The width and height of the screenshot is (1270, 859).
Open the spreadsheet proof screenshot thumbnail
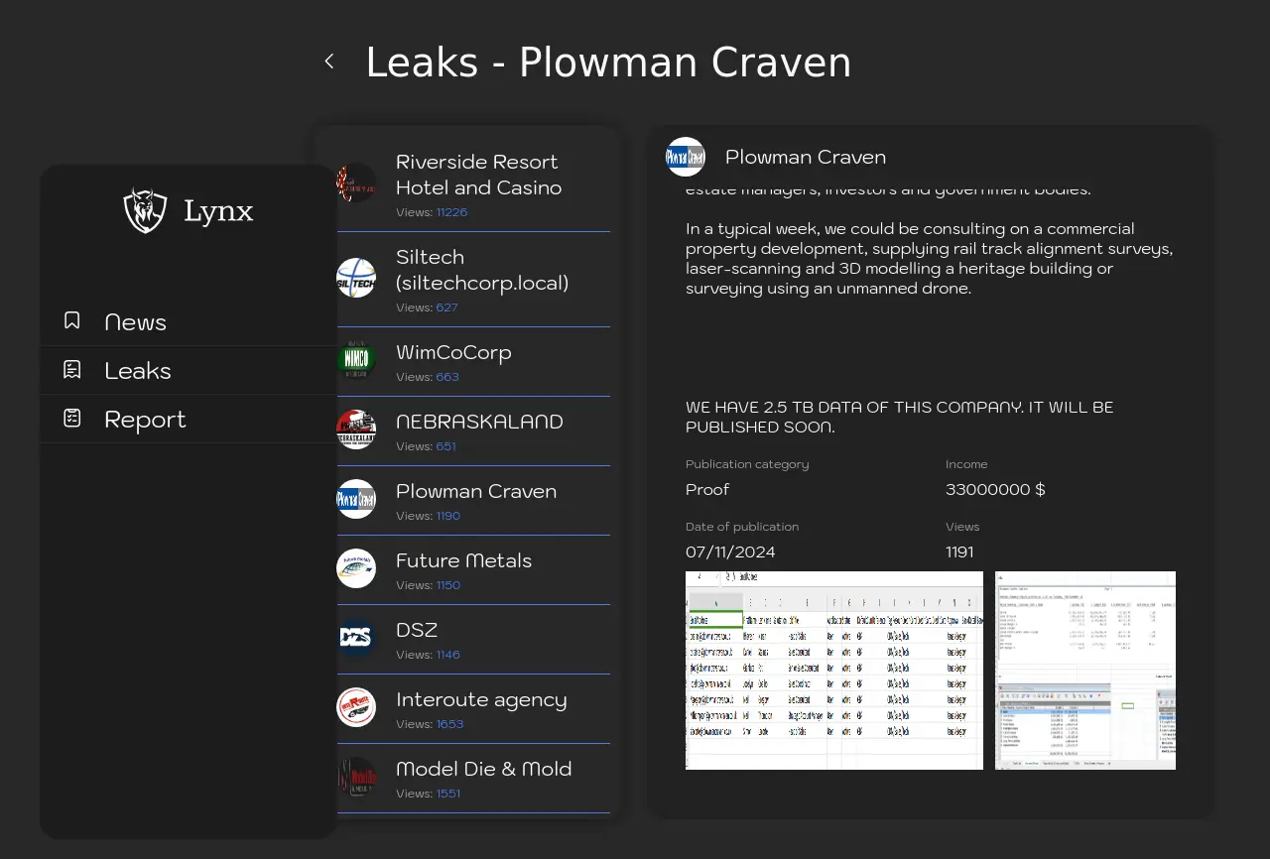click(x=833, y=670)
